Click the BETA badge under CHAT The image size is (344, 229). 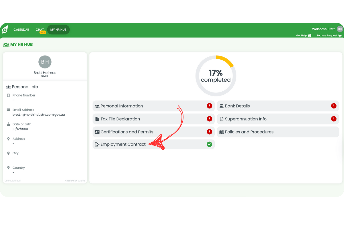click(x=42, y=32)
